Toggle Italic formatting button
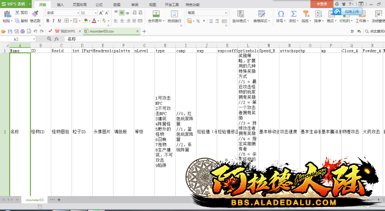Screen dimensions: 385x211 (54, 21)
